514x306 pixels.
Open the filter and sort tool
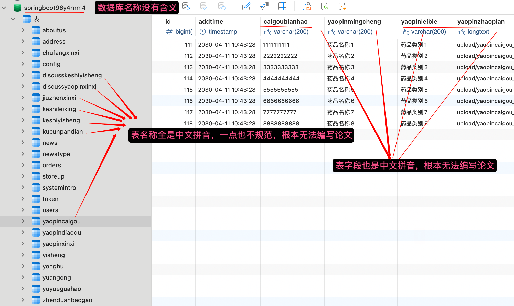pyautogui.click(x=264, y=6)
